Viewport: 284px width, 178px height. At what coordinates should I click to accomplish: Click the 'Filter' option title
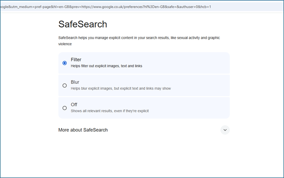[x=76, y=59]
